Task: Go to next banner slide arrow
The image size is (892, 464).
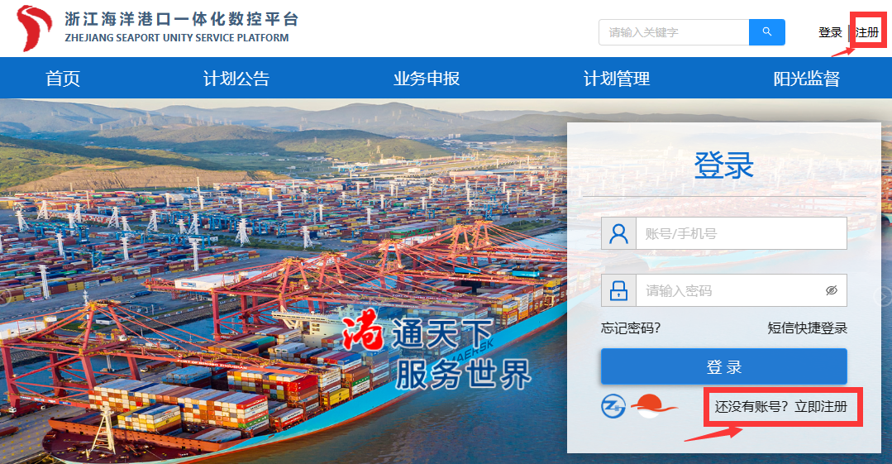Action: click(x=885, y=297)
